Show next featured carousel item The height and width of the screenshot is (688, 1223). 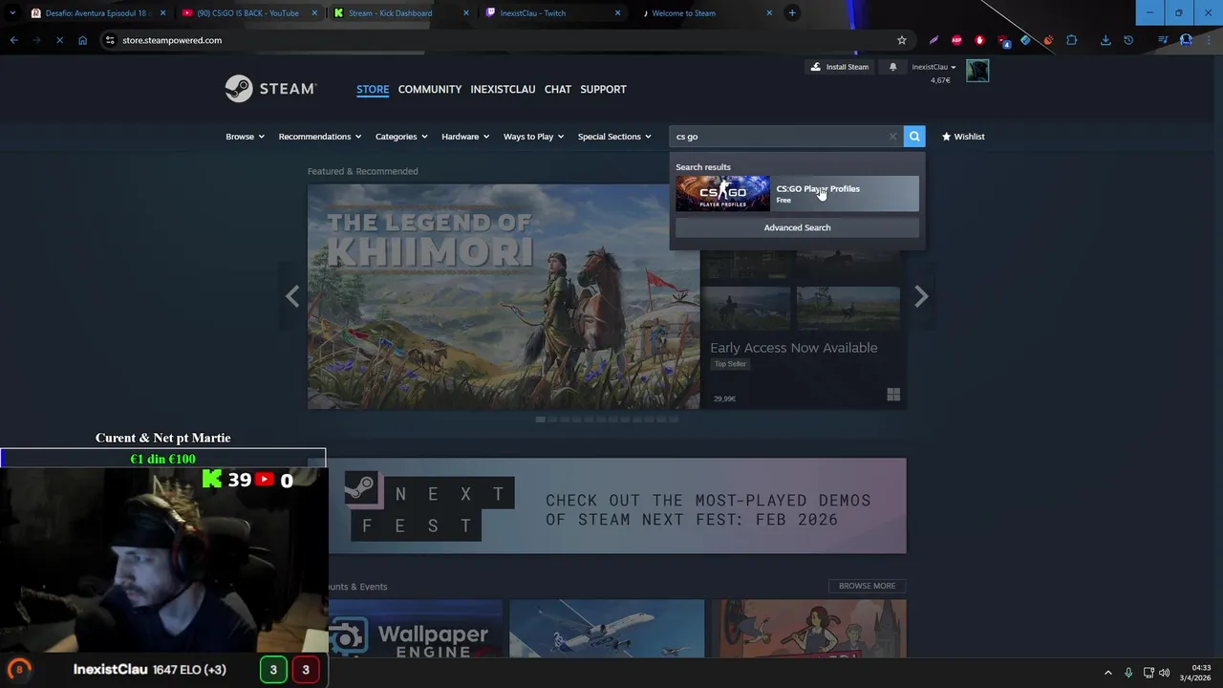coord(921,296)
